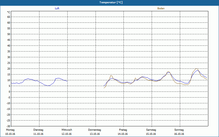Viewport: 219px width, 137px height.
Task: Click the Temperatur [°C] chart title
Action: tap(111, 2)
